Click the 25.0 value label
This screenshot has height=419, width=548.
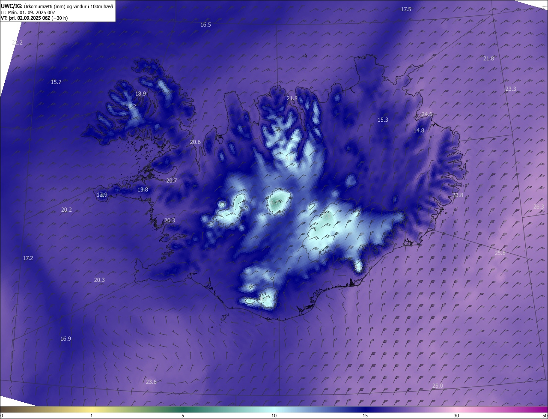438,386
